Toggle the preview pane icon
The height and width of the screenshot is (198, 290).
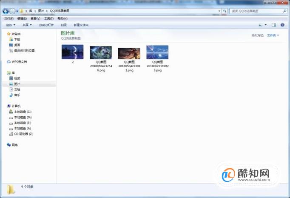point(274,25)
